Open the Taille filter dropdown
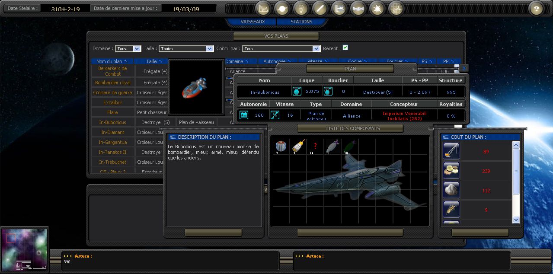Viewport: 553px width, 274px height. click(186, 49)
